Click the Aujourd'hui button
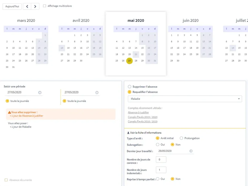Viewport: 248px width, 186px height. (x=12, y=6)
